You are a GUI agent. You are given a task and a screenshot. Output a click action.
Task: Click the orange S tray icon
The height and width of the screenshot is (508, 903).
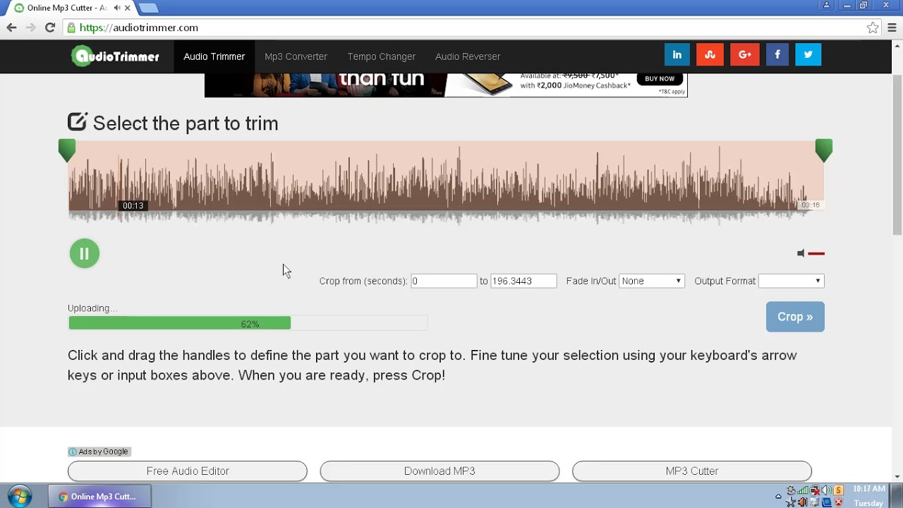(x=838, y=490)
